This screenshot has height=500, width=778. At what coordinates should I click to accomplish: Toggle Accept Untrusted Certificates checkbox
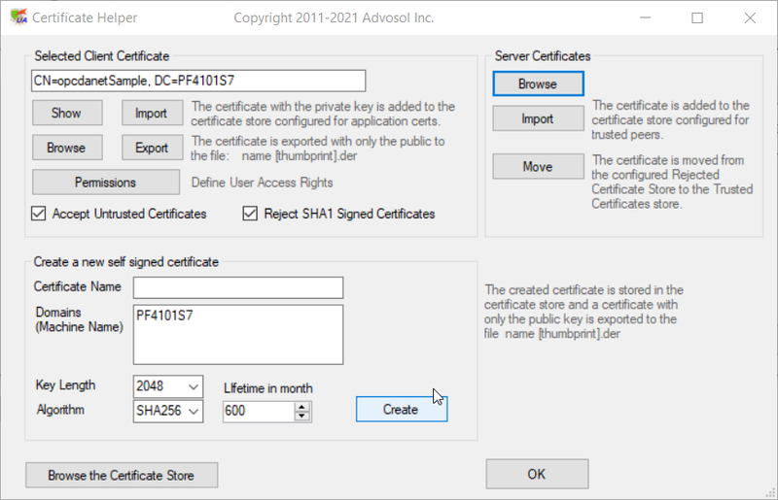(x=40, y=214)
